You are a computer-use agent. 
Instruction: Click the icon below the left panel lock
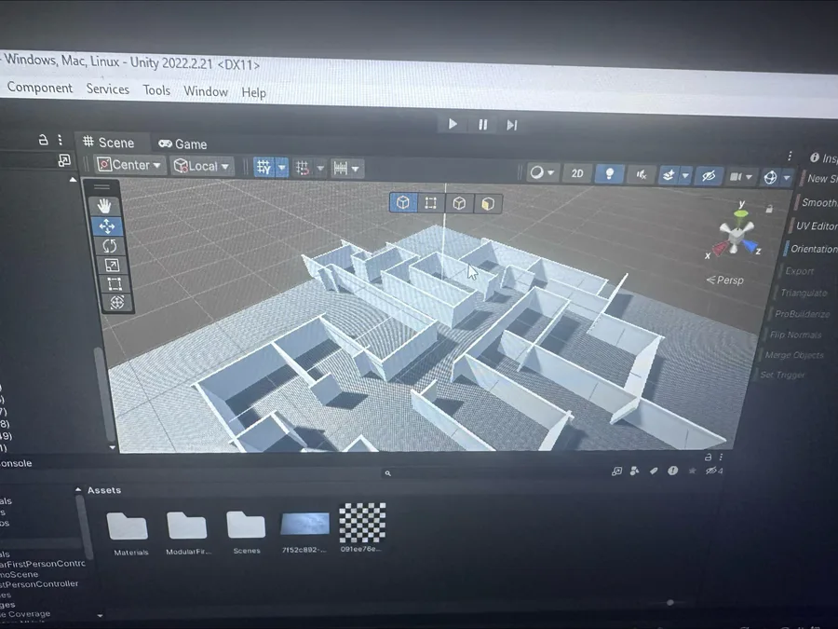64,160
